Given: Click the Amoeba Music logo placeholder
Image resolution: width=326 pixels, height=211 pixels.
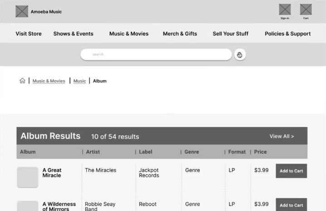Looking at the screenshot, I should (x=22, y=11).
